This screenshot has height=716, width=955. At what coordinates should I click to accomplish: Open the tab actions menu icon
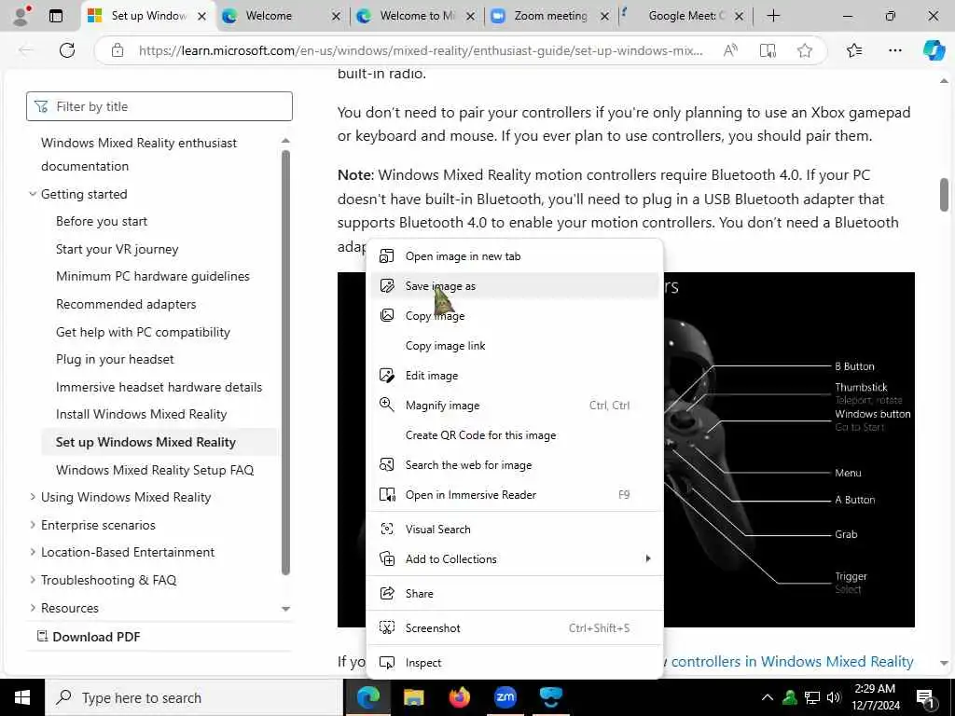(x=55, y=16)
